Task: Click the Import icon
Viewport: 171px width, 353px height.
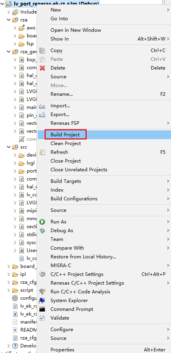Action: click(x=42, y=106)
